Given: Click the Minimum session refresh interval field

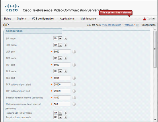Looking at the screenshot, I should coord(62,104).
